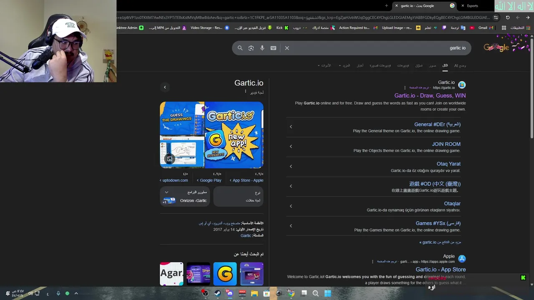The image size is (534, 300).
Task: Open Guess the Drawings thumbnail image
Action: (182, 118)
